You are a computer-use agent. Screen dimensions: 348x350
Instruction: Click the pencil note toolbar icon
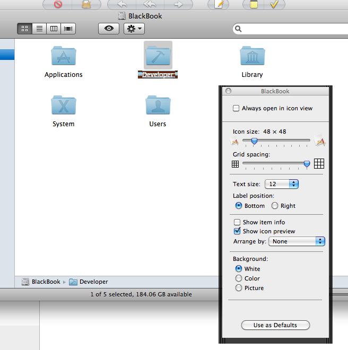(x=219, y=4)
